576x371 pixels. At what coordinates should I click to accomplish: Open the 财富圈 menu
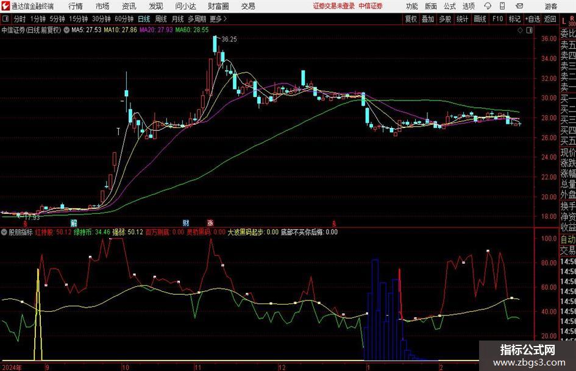point(218,6)
